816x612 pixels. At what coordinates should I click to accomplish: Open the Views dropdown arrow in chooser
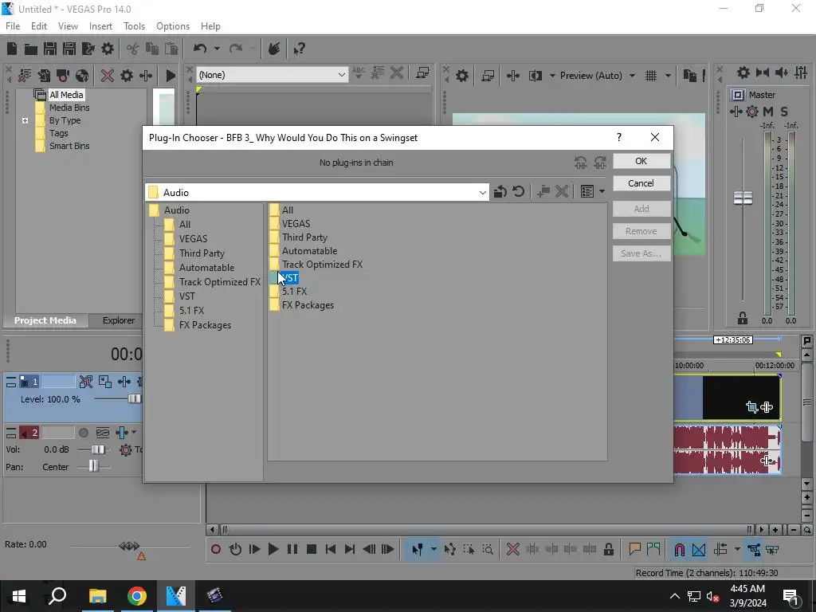[602, 191]
